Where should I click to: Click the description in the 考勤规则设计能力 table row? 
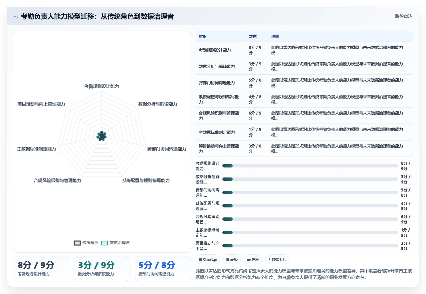click(x=337, y=50)
